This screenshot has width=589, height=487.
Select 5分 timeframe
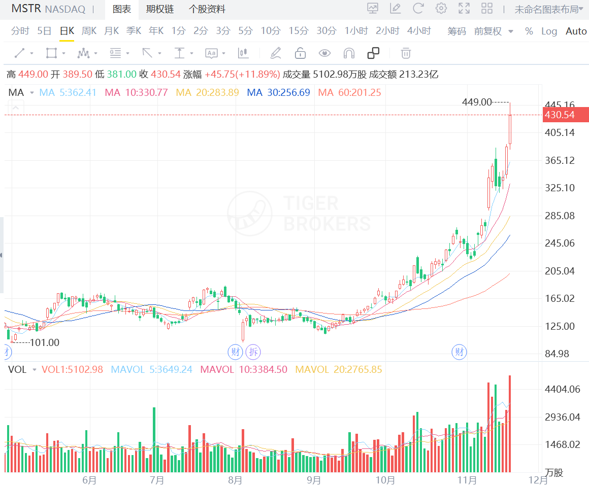[245, 31]
